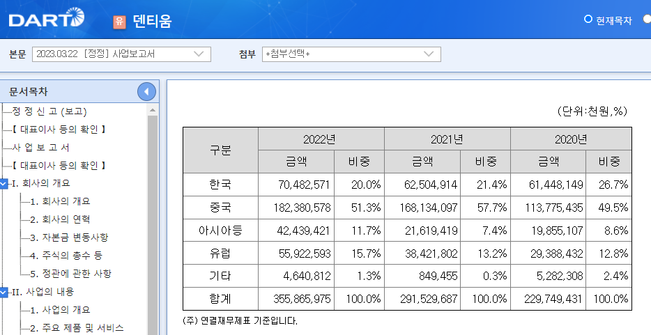Click the value 55,922,593 for 유럽

[x=305, y=254]
